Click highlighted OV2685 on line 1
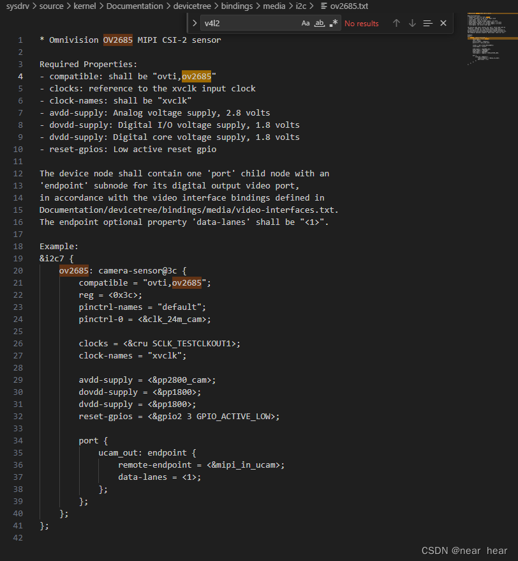The image size is (518, 561). click(118, 40)
